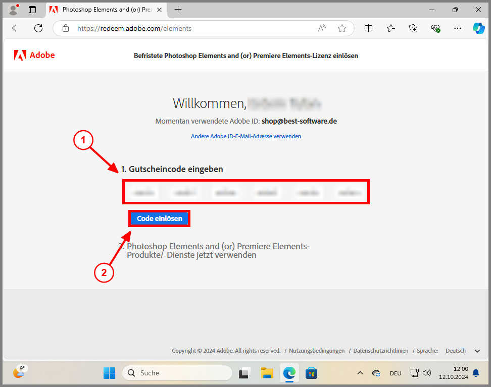This screenshot has height=387, width=491.
Task: Click Andere Adobe ID-E-Mail-Adresse verwenden link
Action: (246, 136)
